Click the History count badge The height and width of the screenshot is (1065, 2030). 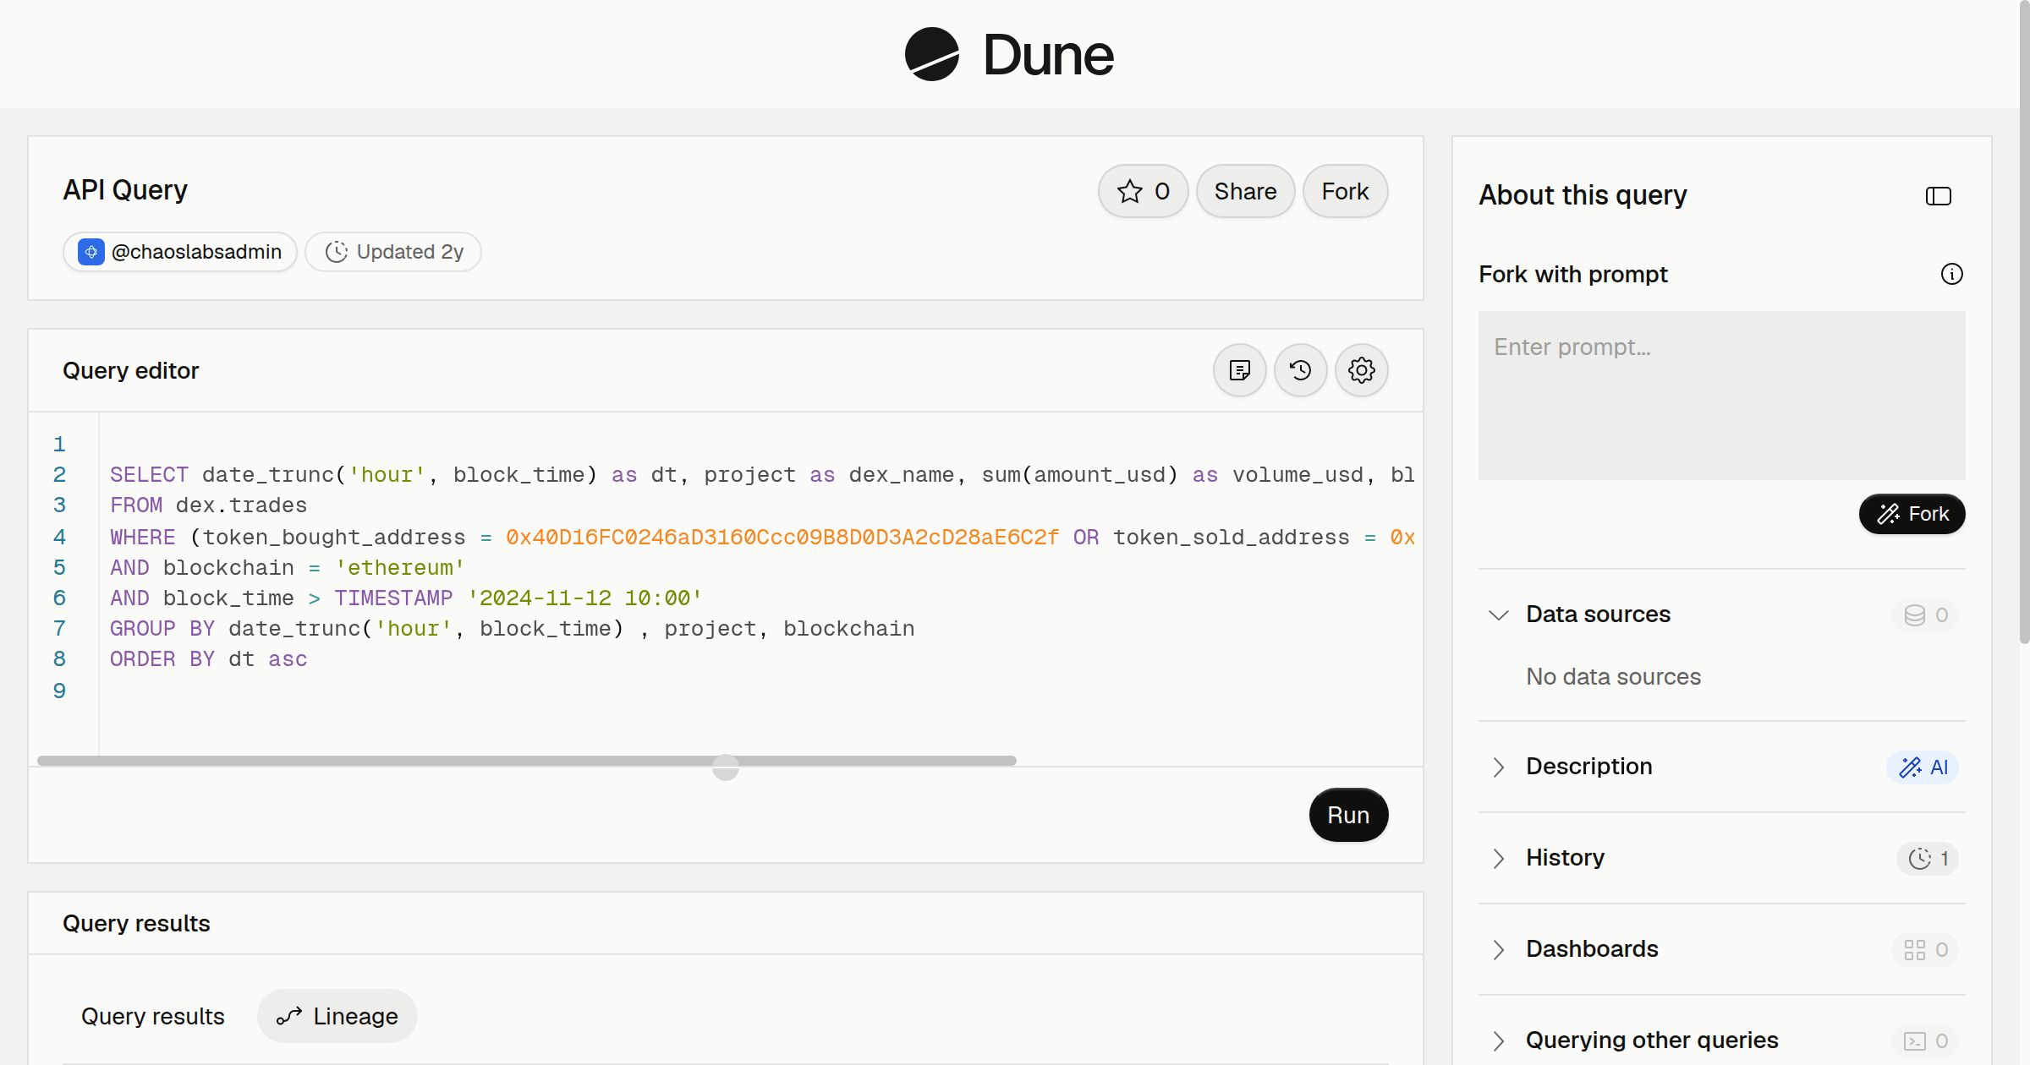click(x=1928, y=858)
